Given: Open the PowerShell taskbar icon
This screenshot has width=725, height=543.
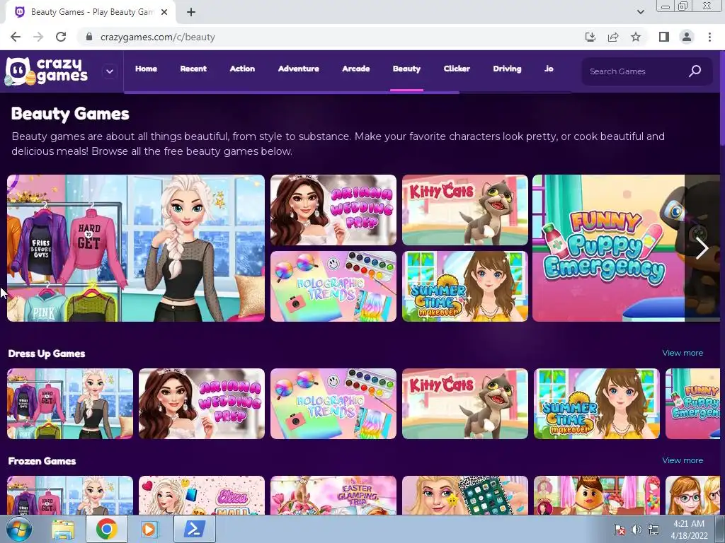Looking at the screenshot, I should click(x=193, y=530).
